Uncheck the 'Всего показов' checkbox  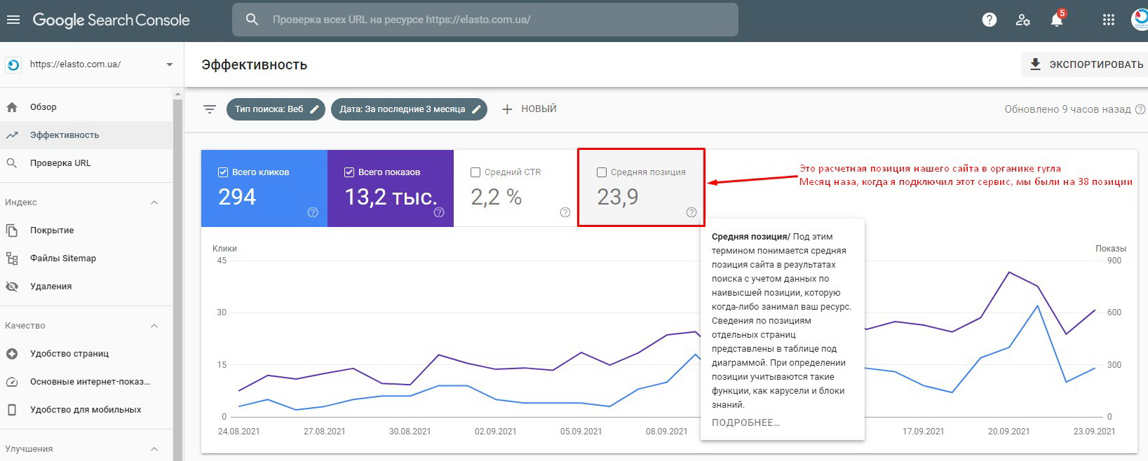pos(349,172)
